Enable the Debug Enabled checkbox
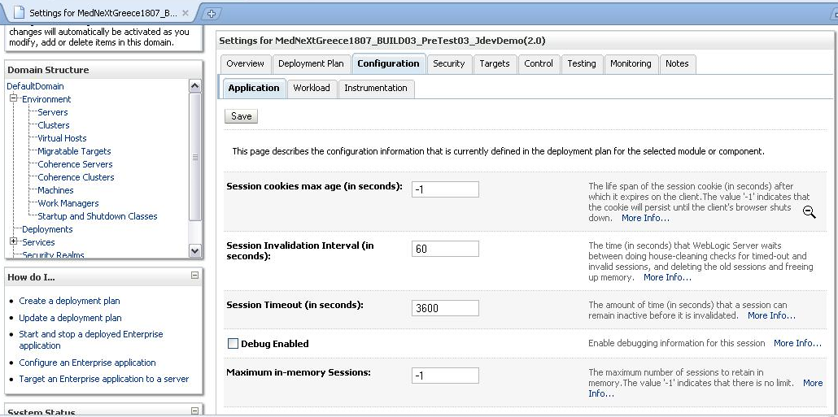838x417 pixels. point(233,344)
